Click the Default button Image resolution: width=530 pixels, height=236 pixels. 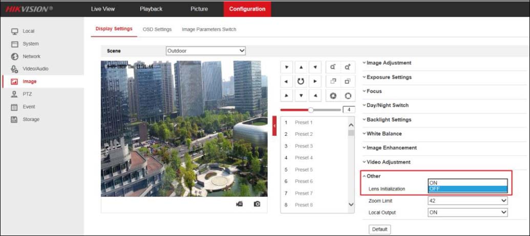[x=379, y=229]
